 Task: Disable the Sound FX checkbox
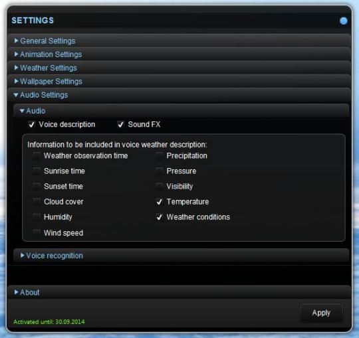120,125
